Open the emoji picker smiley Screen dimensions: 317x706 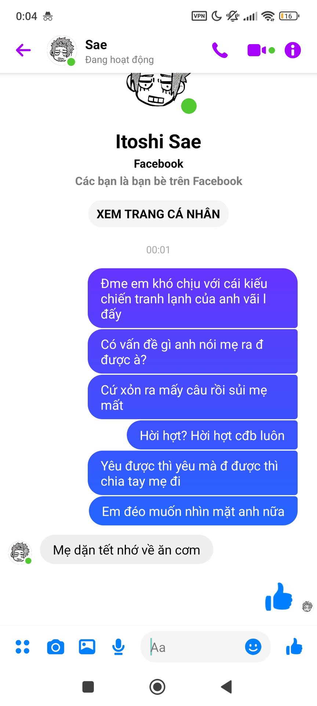click(253, 646)
